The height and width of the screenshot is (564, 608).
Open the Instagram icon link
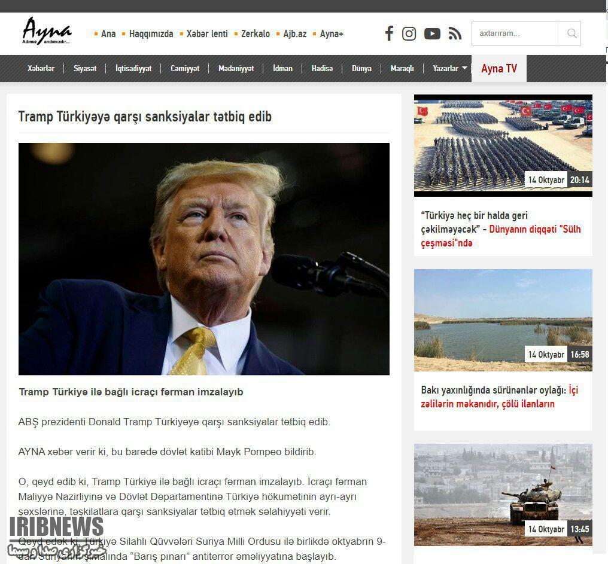[x=409, y=33]
